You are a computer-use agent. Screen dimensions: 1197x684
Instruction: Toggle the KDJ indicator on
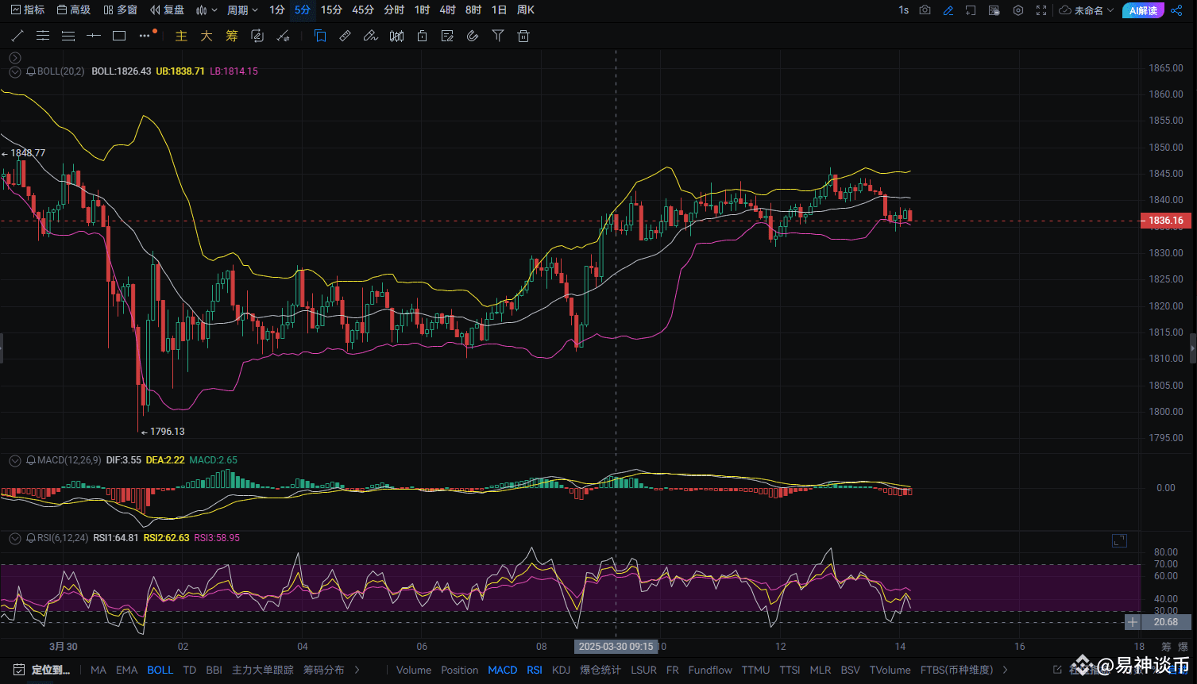pyautogui.click(x=561, y=670)
